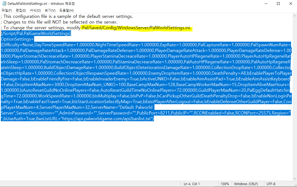The image size is (297, 187).
Task: Click the bIsPvP=False setting
Action: [143, 96]
